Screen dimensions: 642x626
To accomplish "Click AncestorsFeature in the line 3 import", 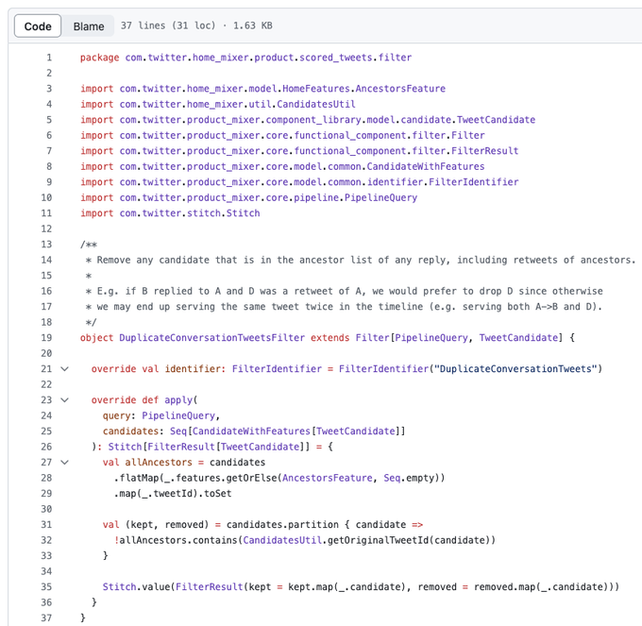I will pyautogui.click(x=400, y=89).
